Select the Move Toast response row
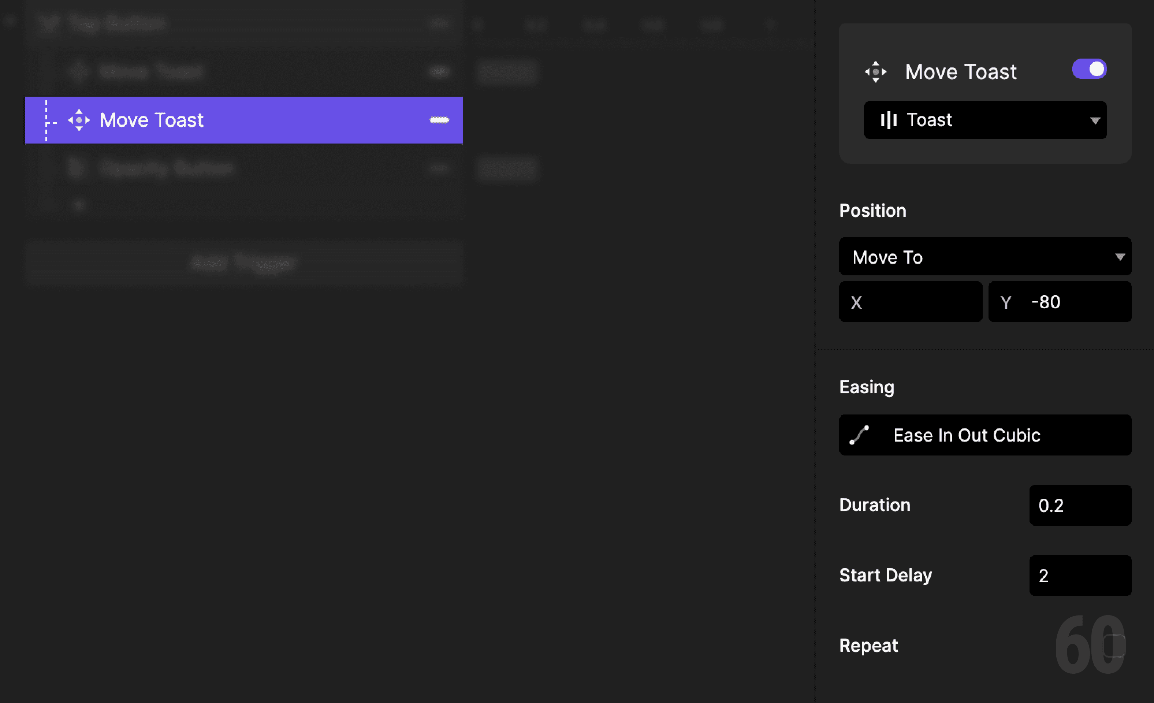 point(243,120)
